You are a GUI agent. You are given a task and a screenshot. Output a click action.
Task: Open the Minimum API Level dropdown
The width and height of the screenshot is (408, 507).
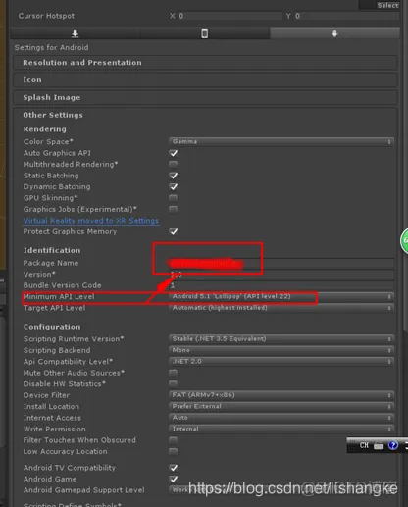[281, 297]
